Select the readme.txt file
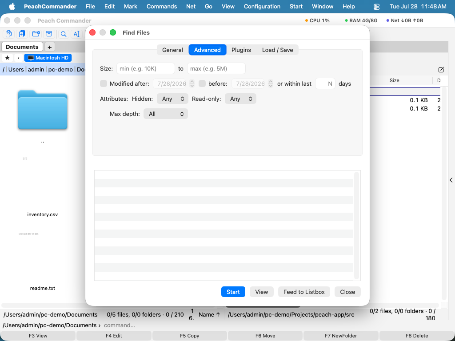 point(42,288)
